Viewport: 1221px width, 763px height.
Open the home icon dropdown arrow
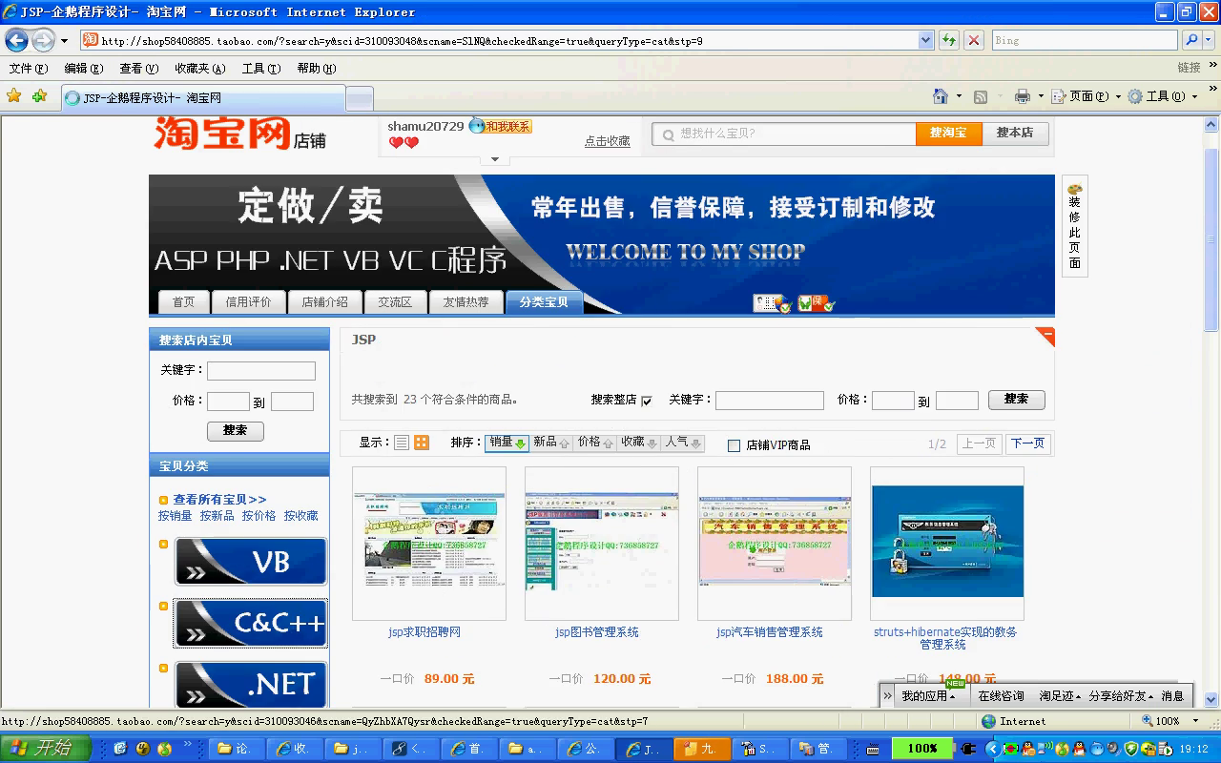tap(958, 96)
